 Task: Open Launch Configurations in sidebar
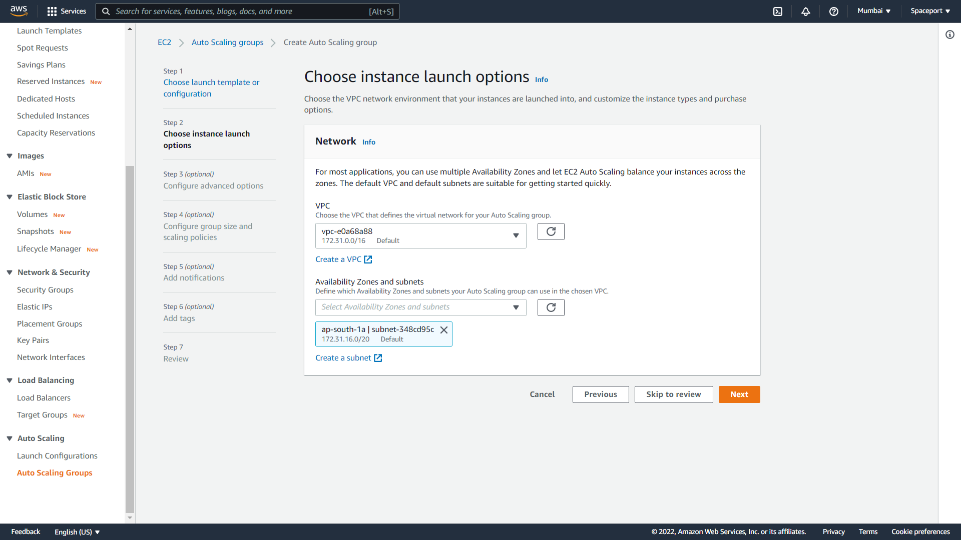pos(57,456)
